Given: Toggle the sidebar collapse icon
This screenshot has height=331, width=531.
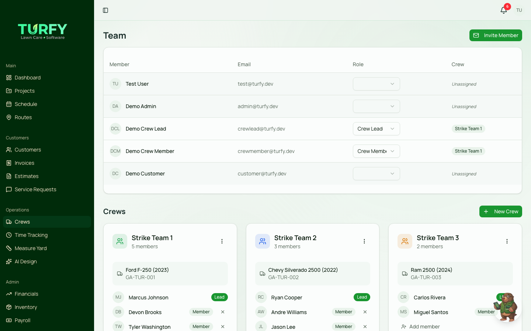Looking at the screenshot, I should coord(105,10).
